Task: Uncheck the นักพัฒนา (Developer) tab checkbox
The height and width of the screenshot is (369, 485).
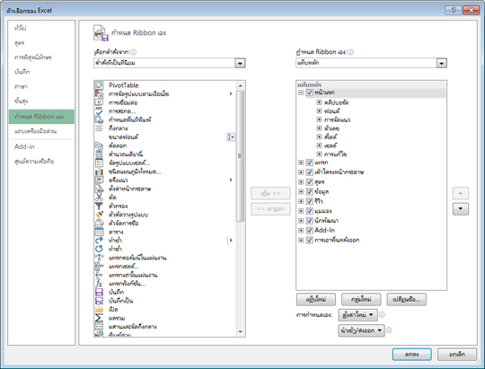Action: pyautogui.click(x=310, y=221)
